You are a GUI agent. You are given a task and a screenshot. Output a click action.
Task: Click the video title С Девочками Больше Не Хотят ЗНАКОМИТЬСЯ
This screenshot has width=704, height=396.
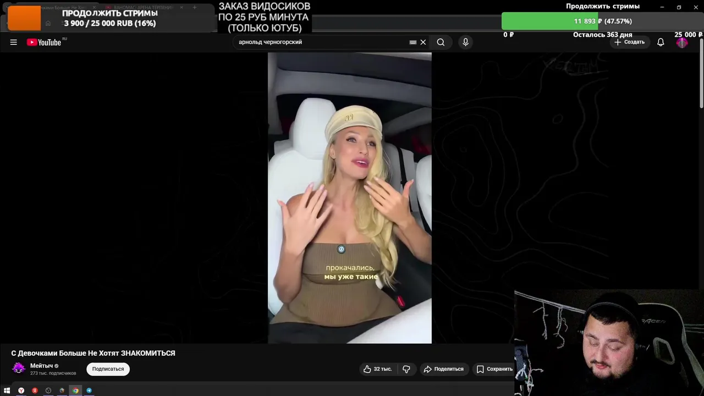[93, 353]
